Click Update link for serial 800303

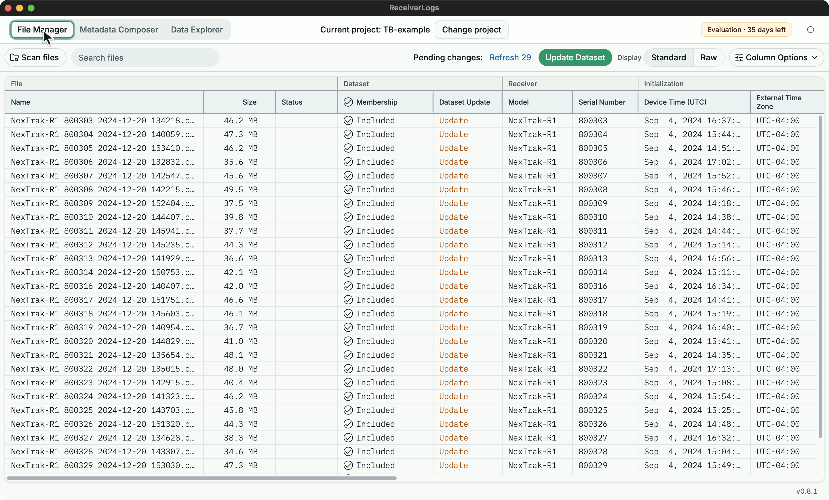tap(454, 121)
